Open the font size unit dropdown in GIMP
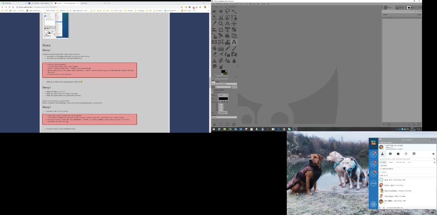The image size is (437, 215). pos(235,87)
